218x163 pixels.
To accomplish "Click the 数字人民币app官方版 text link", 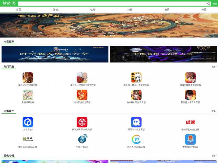I will tap(82, 130).
